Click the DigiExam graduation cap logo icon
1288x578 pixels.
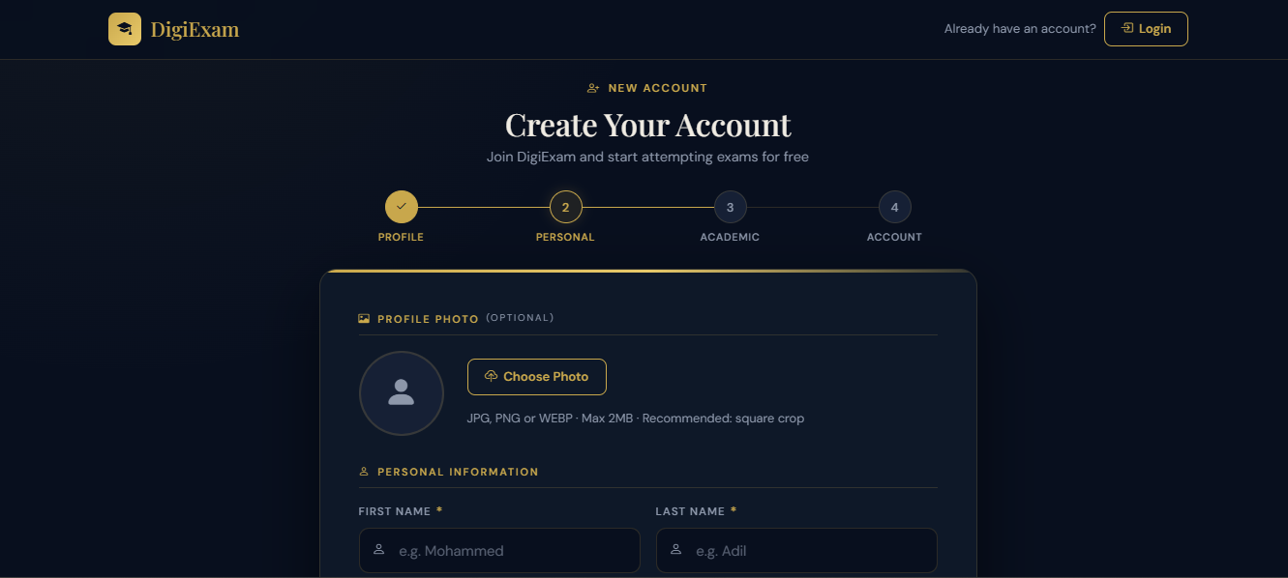pos(124,29)
